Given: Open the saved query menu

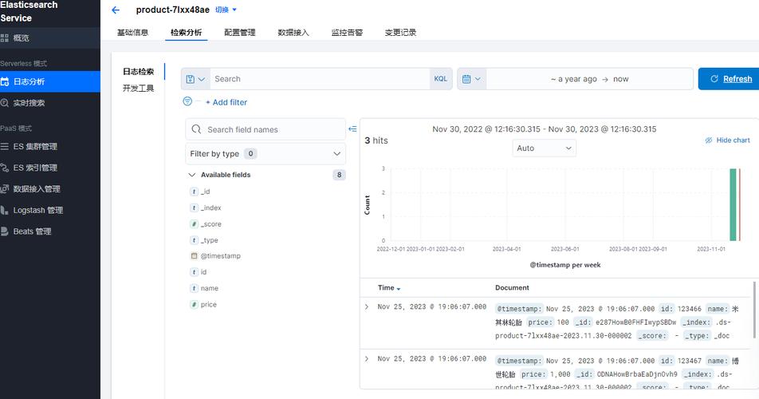Looking at the screenshot, I should point(195,79).
